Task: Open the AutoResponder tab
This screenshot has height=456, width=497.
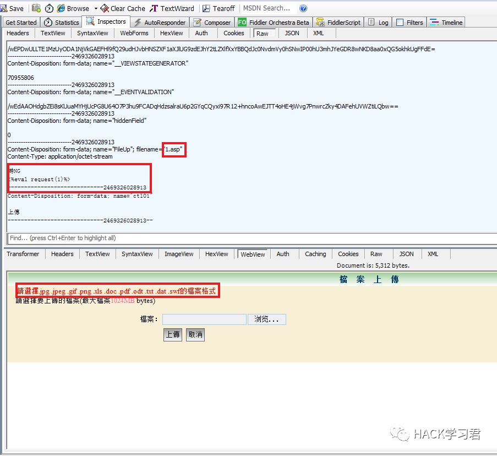Action: point(160,23)
